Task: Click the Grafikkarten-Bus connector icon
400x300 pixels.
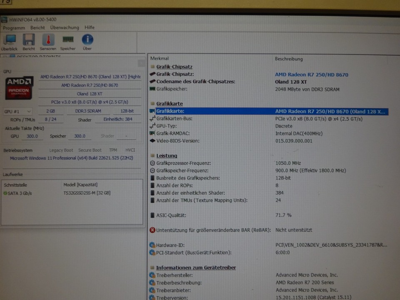Action: pyautogui.click(x=153, y=119)
